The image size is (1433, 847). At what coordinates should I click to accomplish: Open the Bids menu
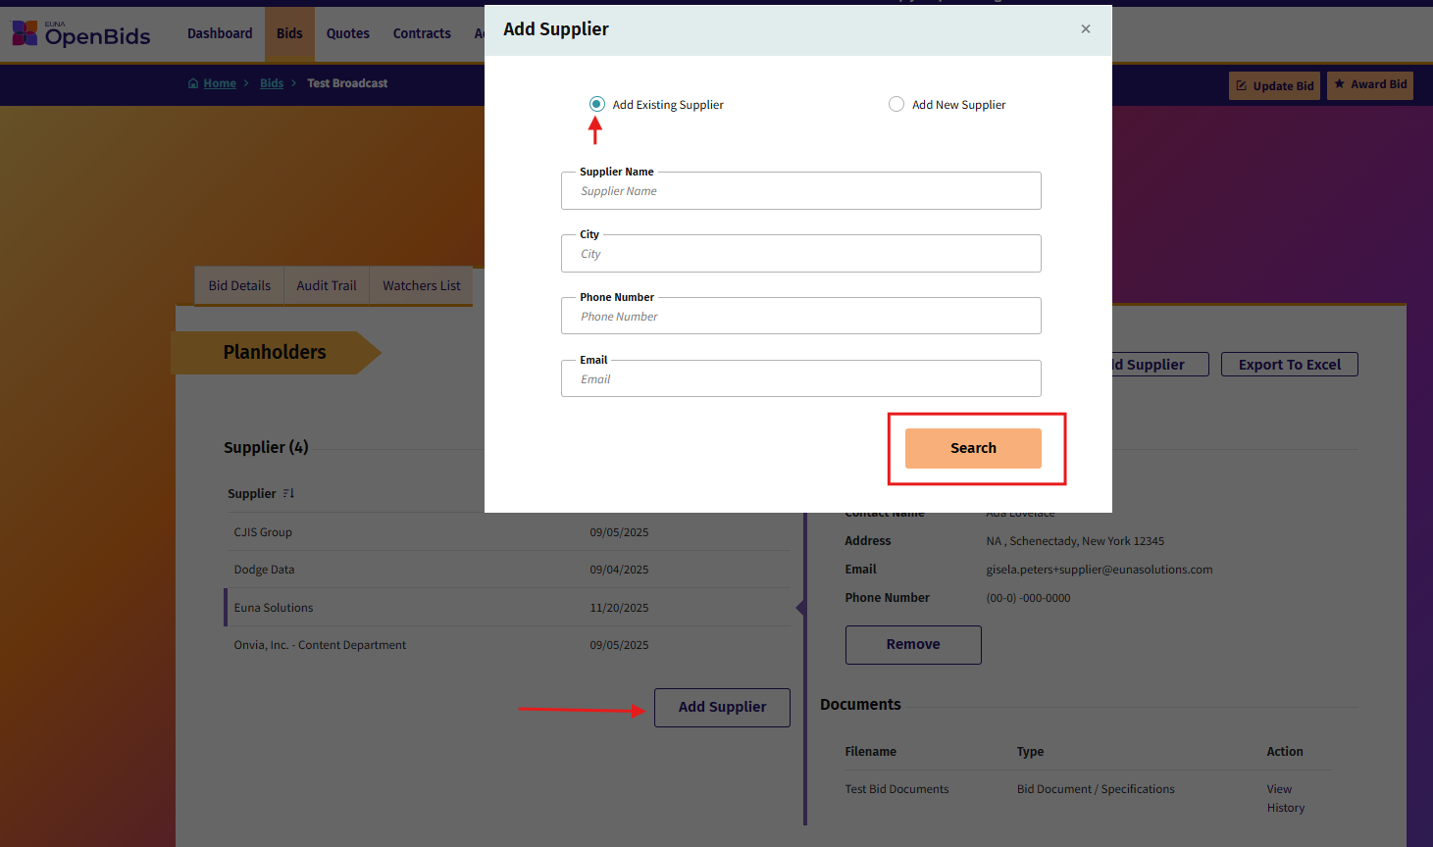click(x=289, y=33)
